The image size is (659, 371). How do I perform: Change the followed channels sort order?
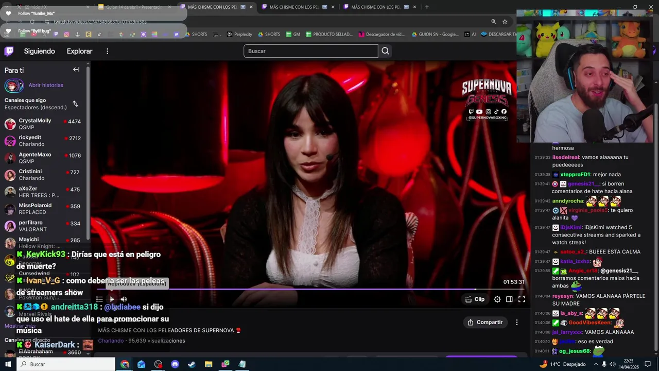tap(75, 104)
